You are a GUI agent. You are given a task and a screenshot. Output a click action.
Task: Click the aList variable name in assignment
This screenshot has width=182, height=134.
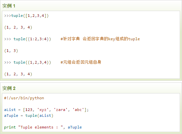tap(10, 110)
